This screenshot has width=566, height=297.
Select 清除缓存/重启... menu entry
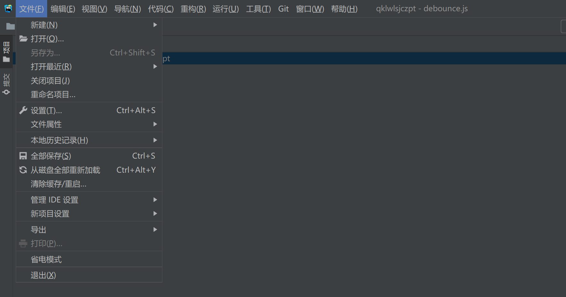point(89,184)
